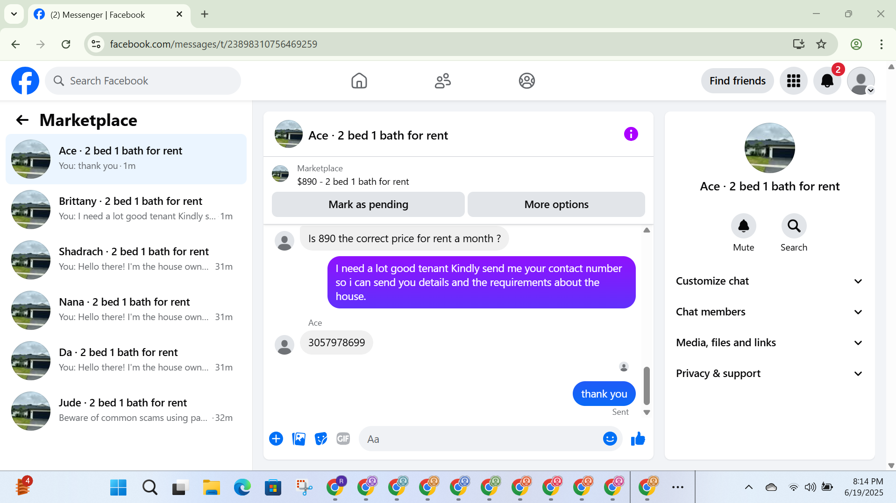Screen dimensions: 896x503
Task: Click the 'thank you' sent message
Action: click(604, 394)
